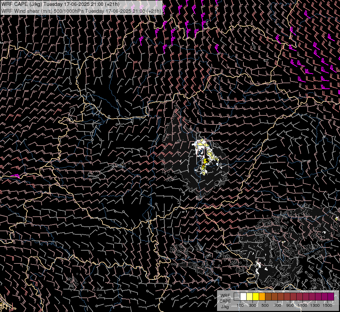
Task: Click the 300 label in the legend
Action: point(252,305)
